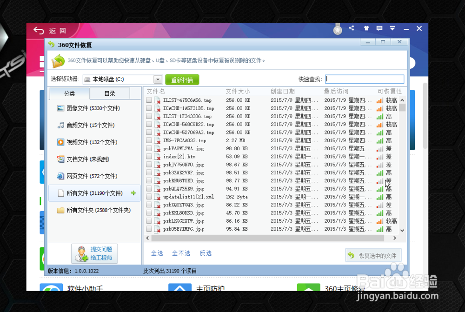Click the 360文件恢复 title logo icon
The width and height of the screenshot is (465, 312).
pos(52,45)
